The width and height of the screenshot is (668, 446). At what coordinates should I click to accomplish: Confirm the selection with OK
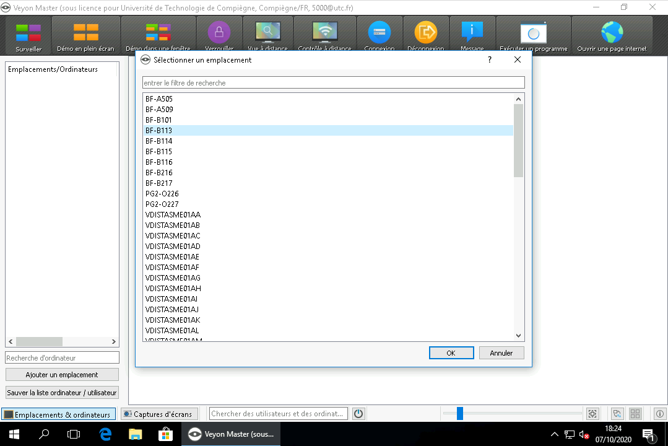451,353
